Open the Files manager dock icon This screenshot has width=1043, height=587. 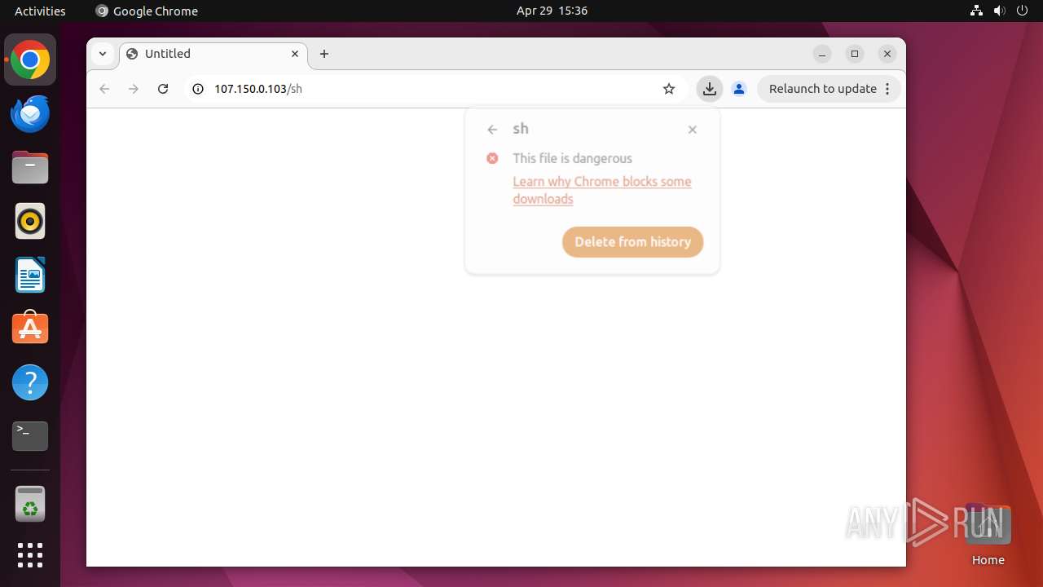pyautogui.click(x=30, y=168)
